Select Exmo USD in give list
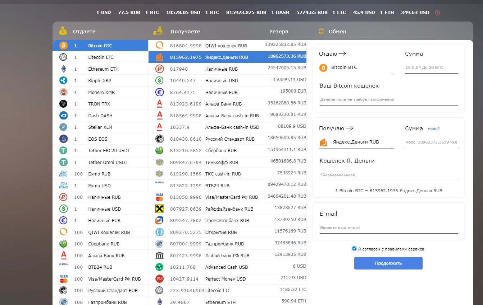This screenshot has height=305, width=483. (x=100, y=186)
